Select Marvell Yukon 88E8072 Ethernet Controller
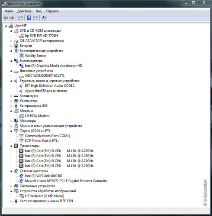Image resolution: width=212 pixels, height=216 pixels. 66,181
